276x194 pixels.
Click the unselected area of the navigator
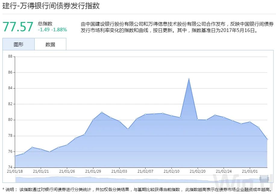click(138, 179)
